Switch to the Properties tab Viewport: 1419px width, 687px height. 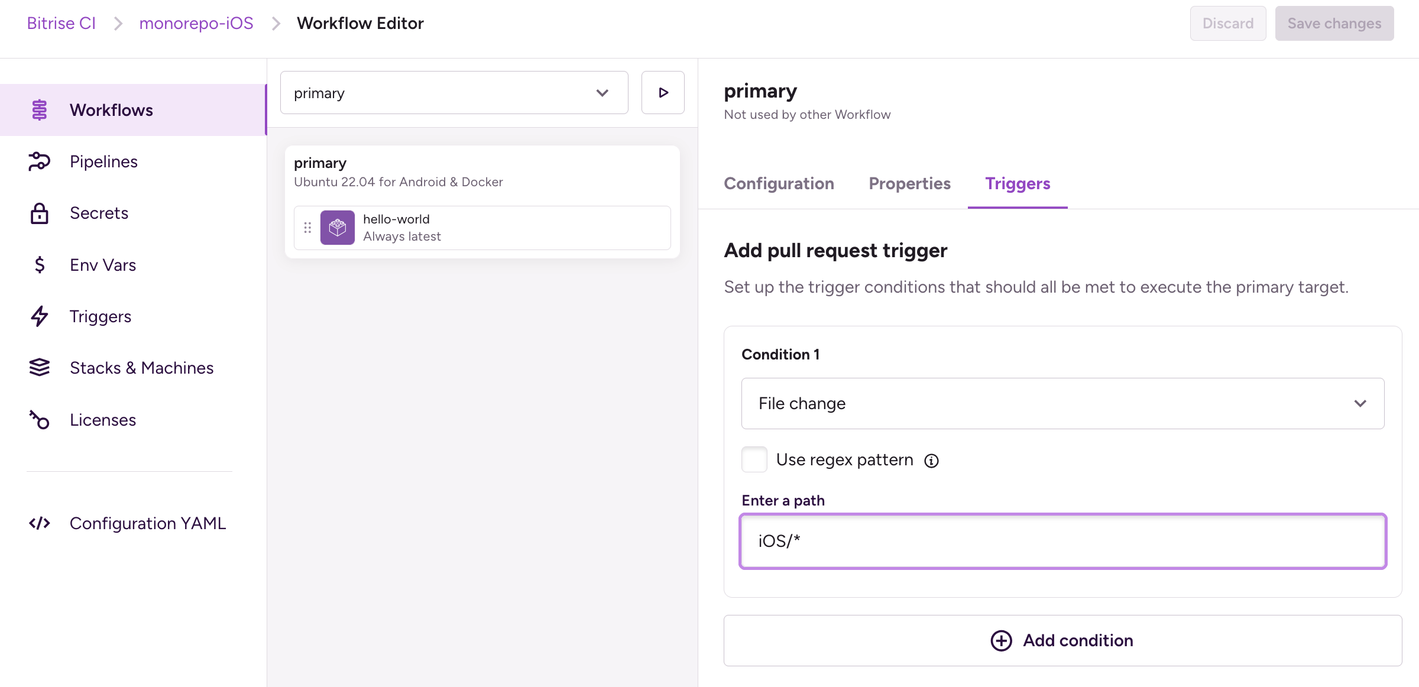tap(909, 184)
